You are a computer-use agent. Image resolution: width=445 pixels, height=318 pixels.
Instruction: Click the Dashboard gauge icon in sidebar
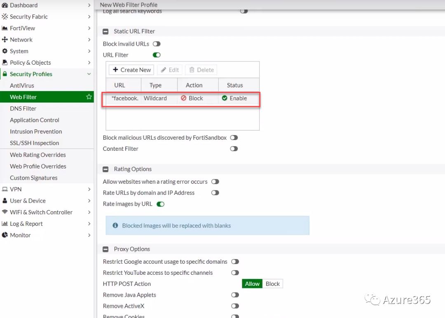click(x=5, y=5)
